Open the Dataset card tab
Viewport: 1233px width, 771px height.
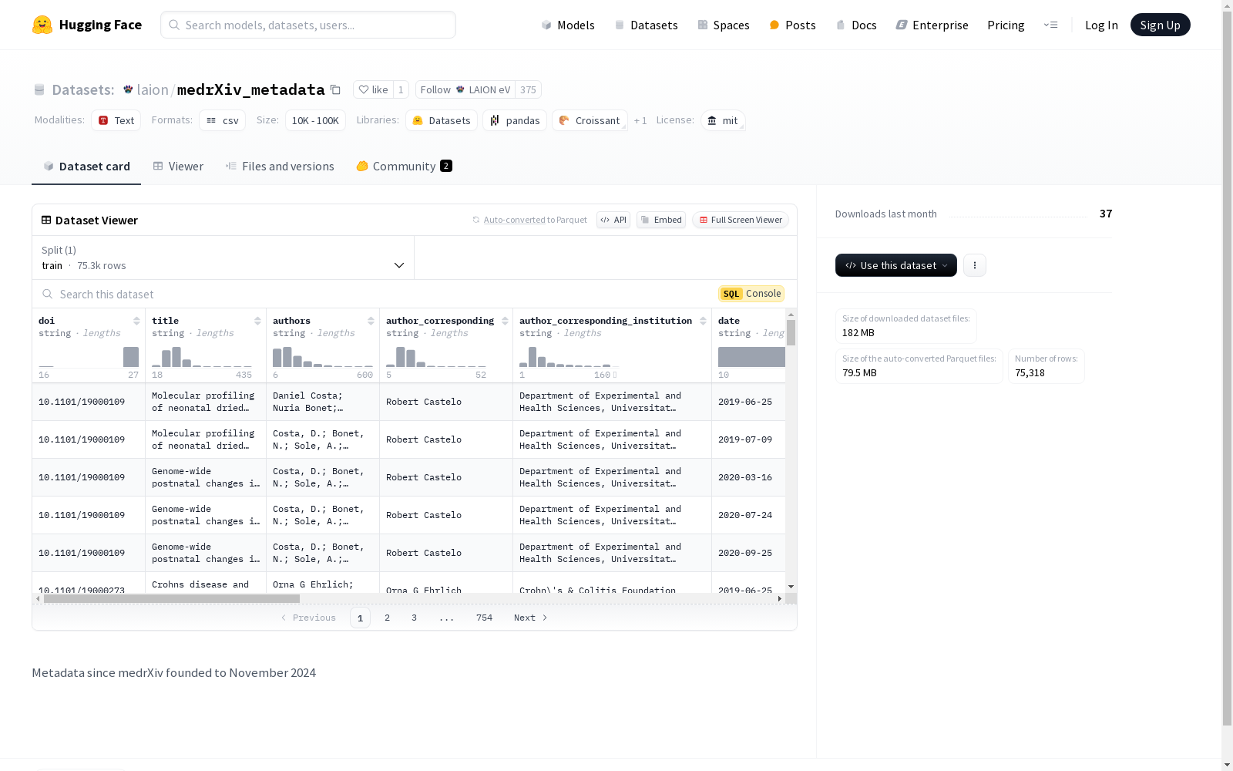86,166
